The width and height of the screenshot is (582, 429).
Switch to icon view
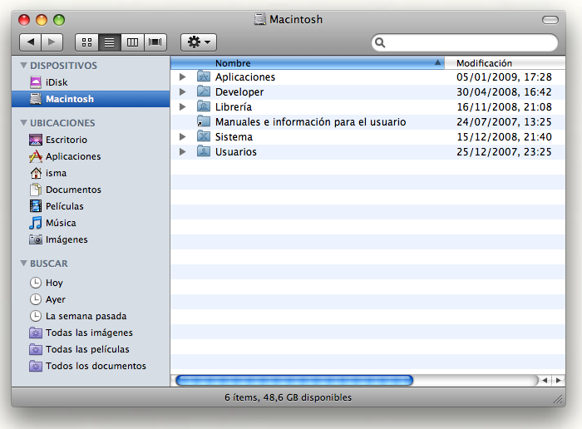pos(86,42)
